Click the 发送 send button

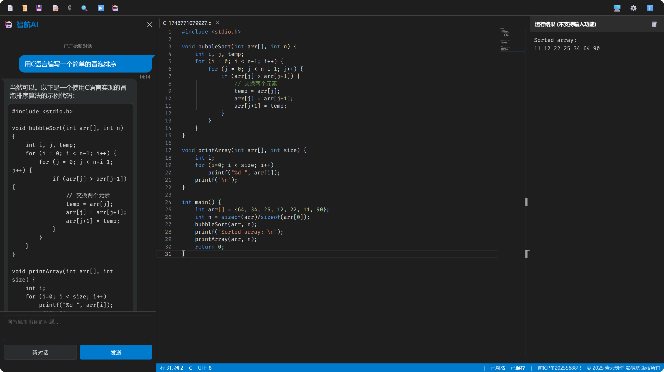coord(116,352)
